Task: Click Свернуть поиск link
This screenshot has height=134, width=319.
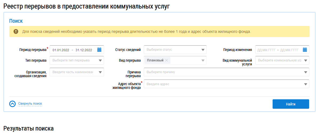Action: (x=30, y=104)
